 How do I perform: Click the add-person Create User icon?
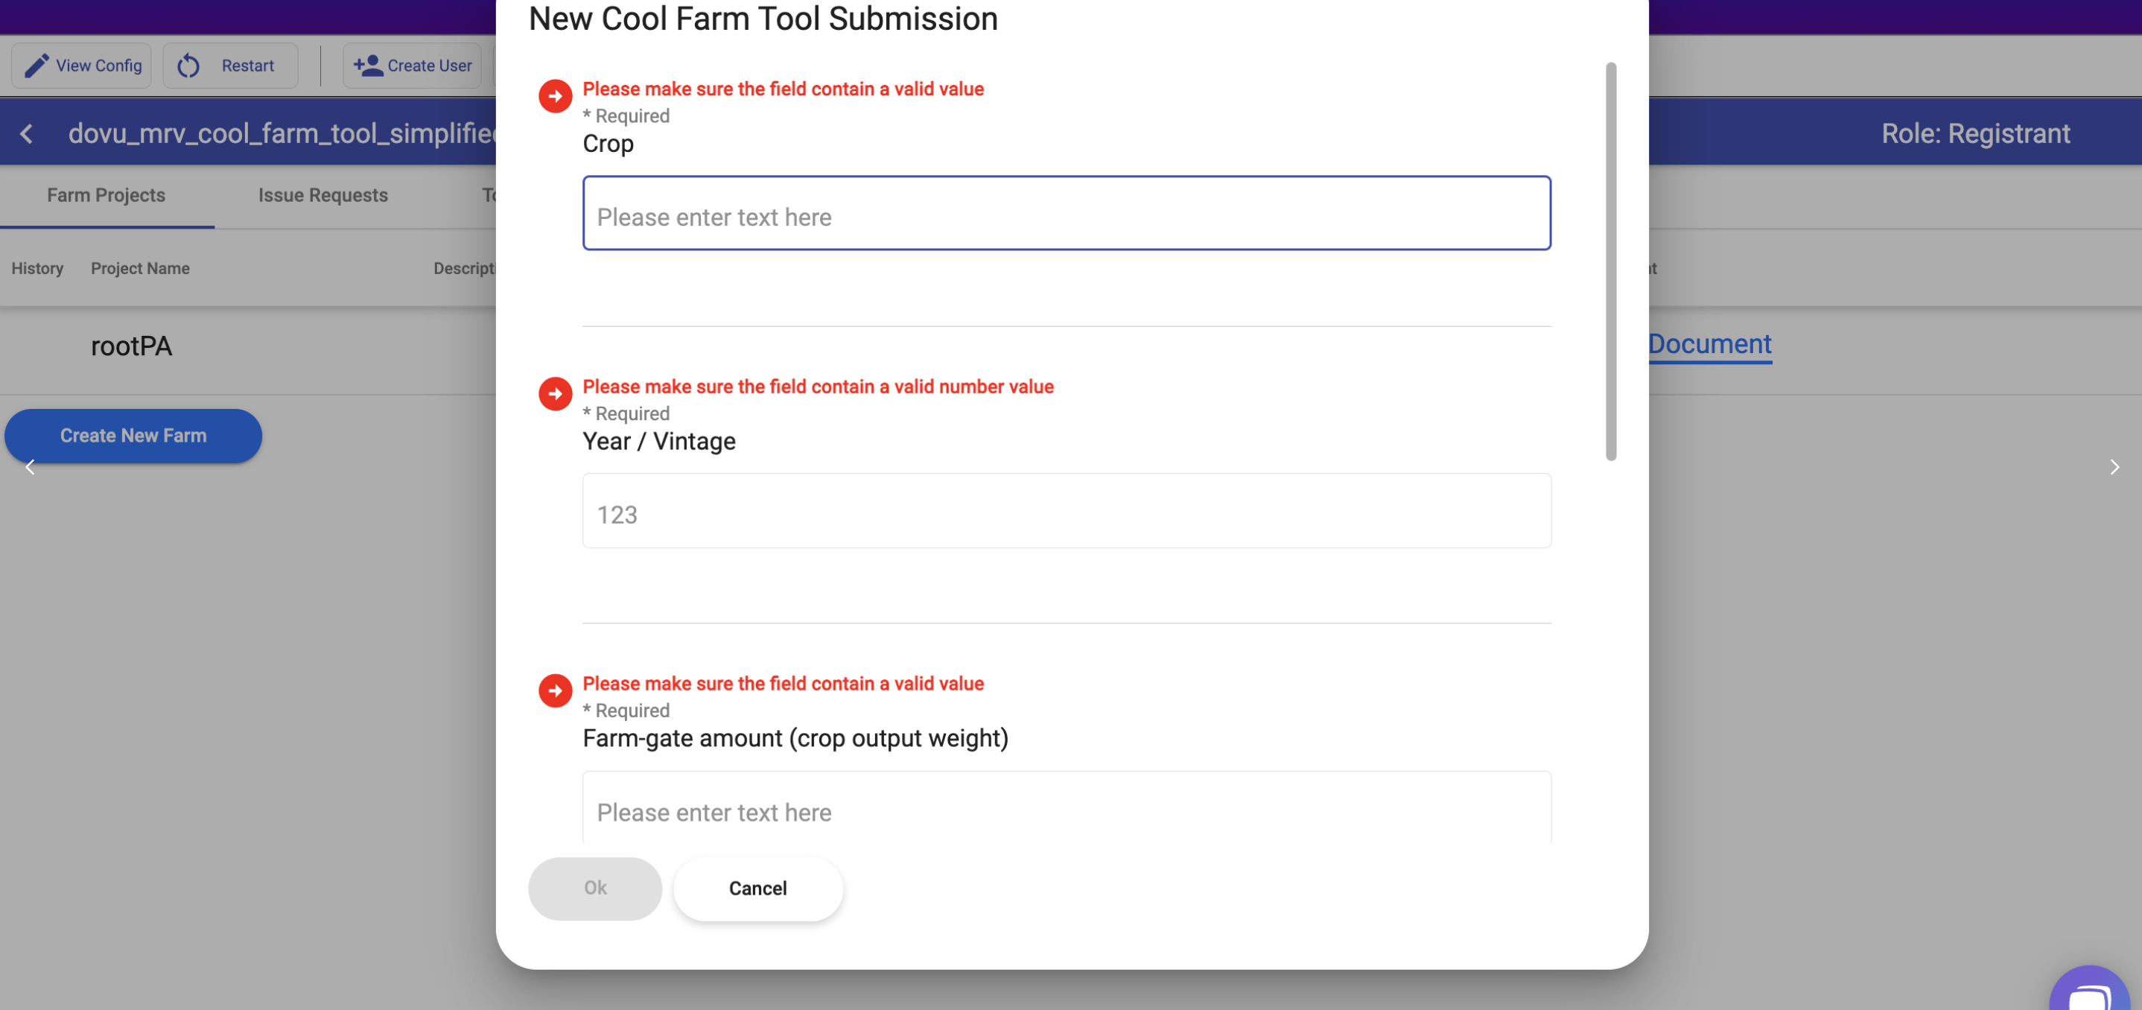pos(367,66)
